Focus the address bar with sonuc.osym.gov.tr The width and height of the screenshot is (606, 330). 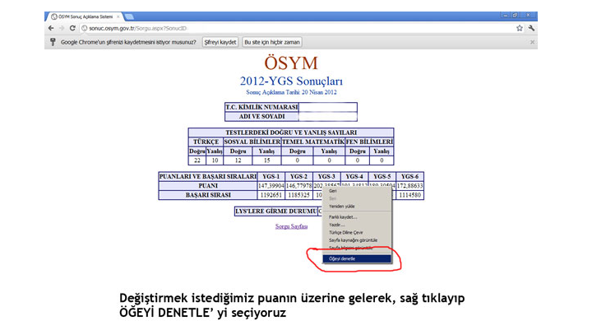(298, 28)
